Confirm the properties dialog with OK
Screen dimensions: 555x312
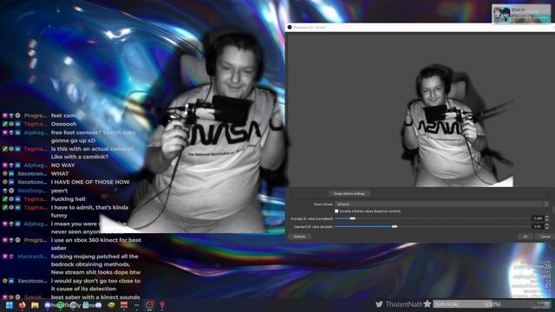[x=526, y=237]
